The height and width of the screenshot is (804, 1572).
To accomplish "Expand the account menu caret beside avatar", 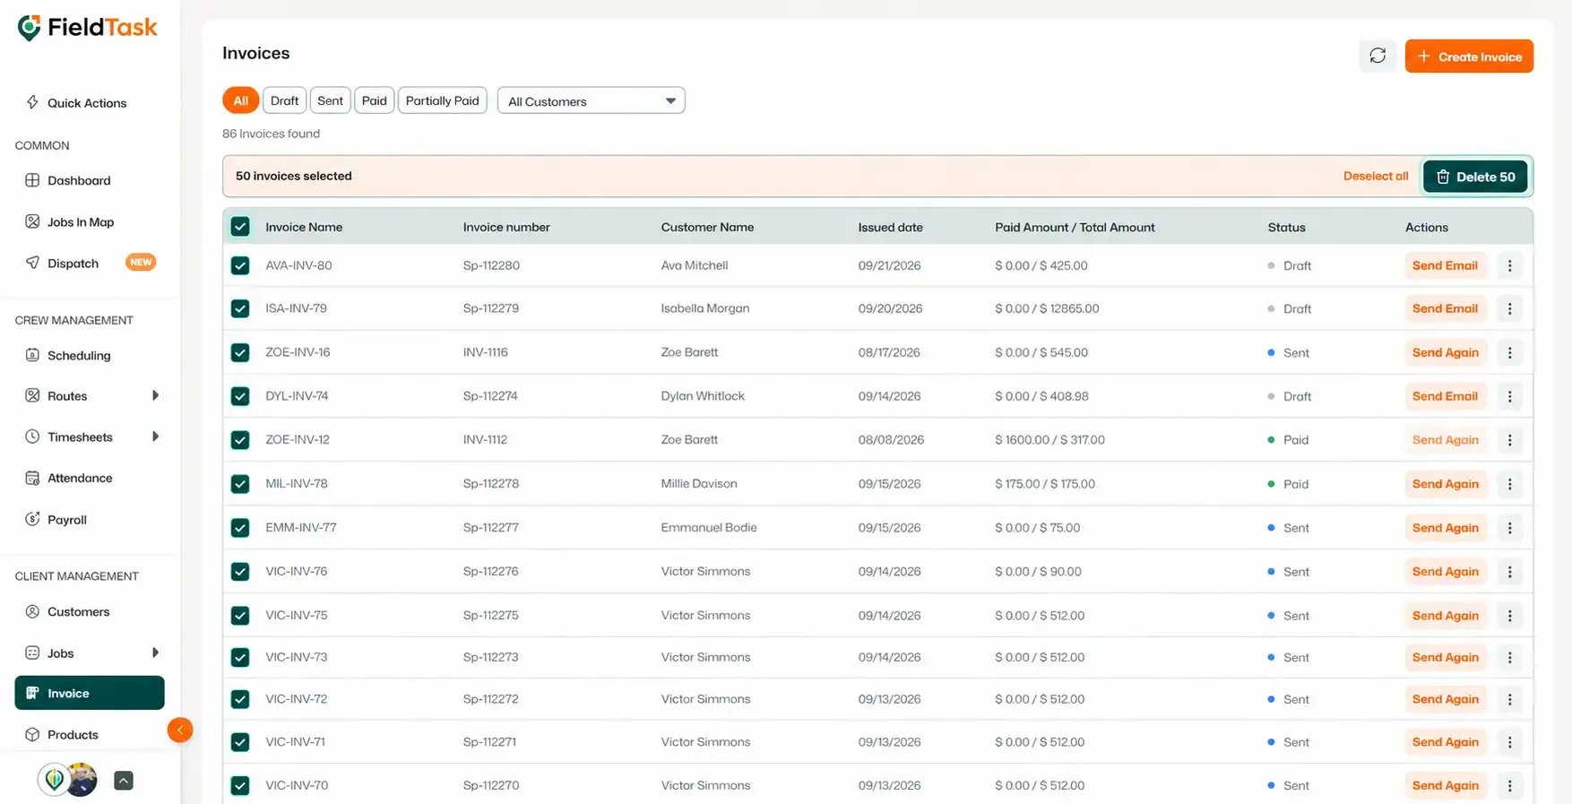I will pos(124,781).
